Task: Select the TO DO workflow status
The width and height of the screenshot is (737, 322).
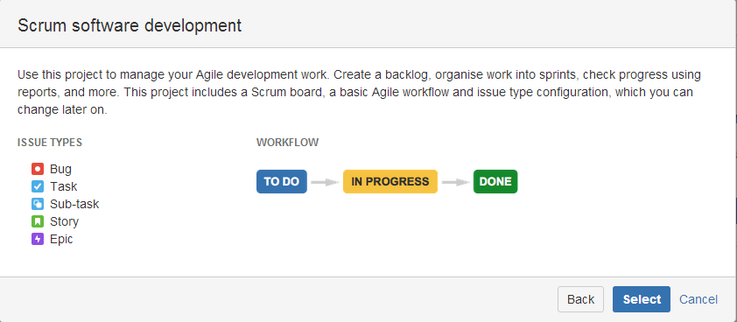Action: (282, 181)
